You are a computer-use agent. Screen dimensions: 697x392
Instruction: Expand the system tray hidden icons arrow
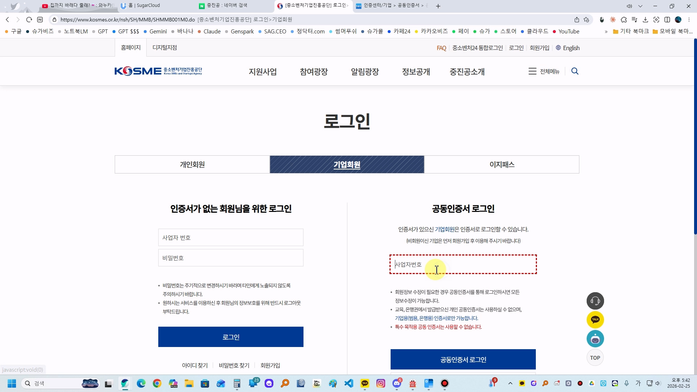pos(510,383)
